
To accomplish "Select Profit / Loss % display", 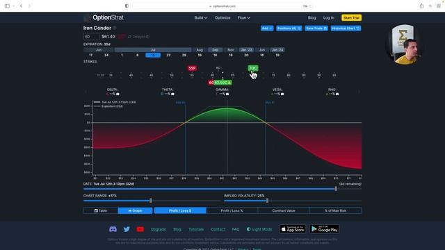I will click(232, 210).
